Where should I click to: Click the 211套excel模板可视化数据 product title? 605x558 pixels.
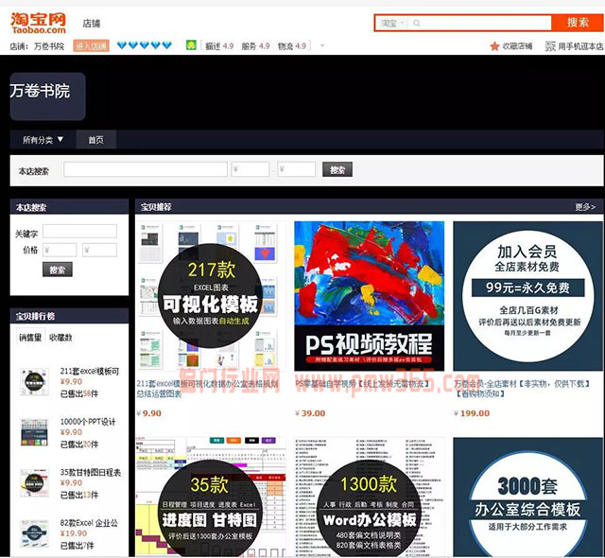click(207, 389)
